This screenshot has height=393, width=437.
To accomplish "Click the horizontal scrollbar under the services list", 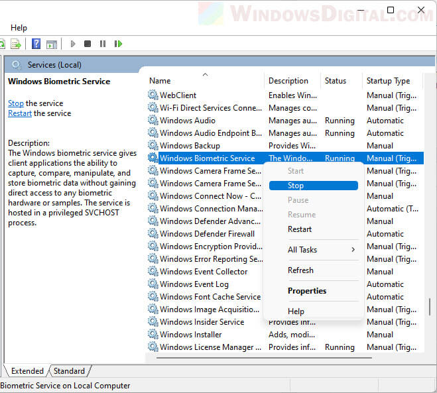I will point(264,358).
